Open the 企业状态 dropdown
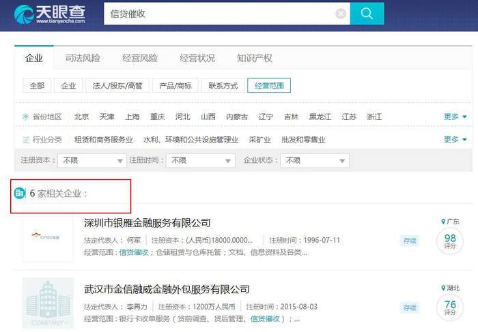 point(315,160)
